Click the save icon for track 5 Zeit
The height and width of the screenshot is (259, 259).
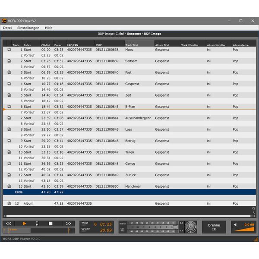[9, 95]
